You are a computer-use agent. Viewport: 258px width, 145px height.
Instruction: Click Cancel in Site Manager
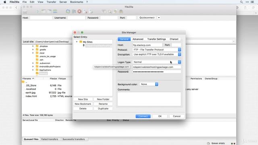[x=177, y=116]
